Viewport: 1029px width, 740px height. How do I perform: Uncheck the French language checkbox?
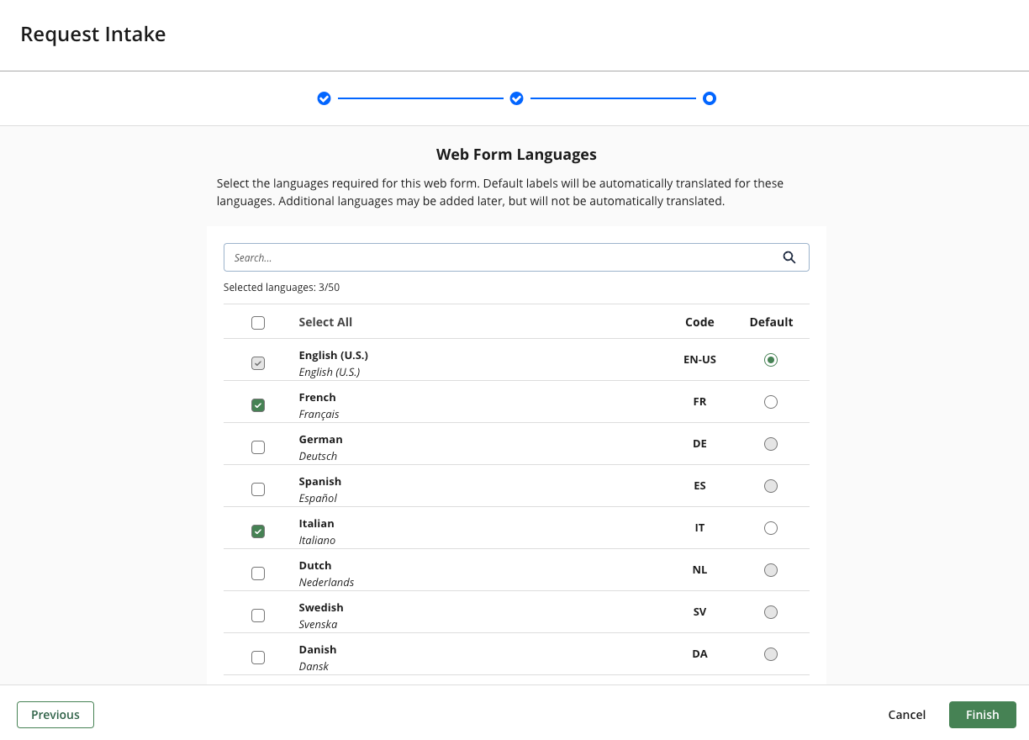pos(258,404)
